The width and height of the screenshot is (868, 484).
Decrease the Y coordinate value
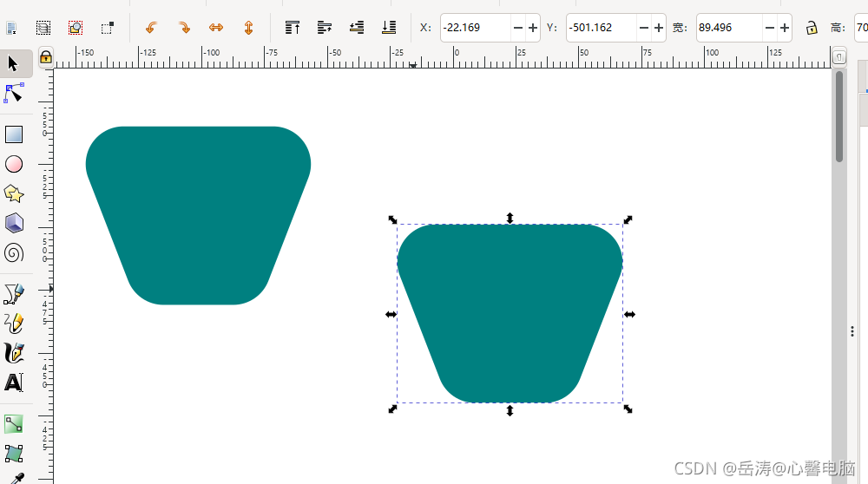pos(644,28)
